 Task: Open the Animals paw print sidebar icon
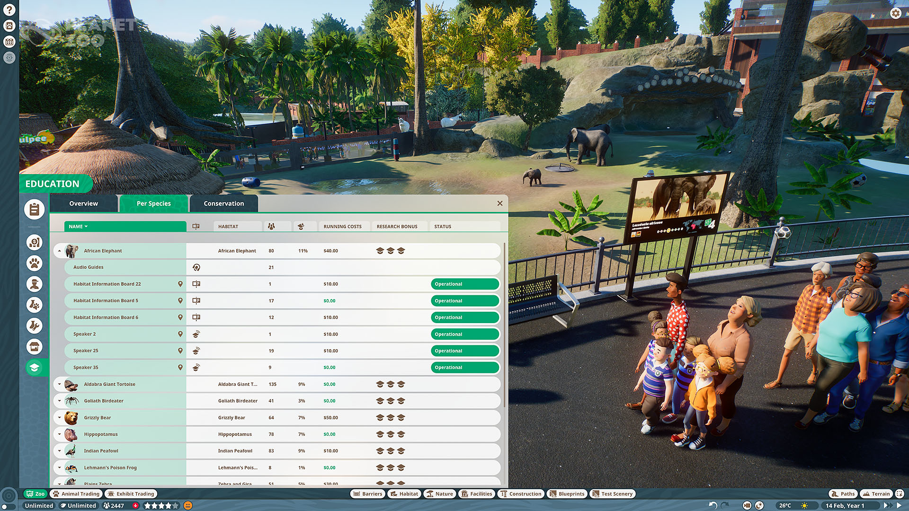(35, 263)
